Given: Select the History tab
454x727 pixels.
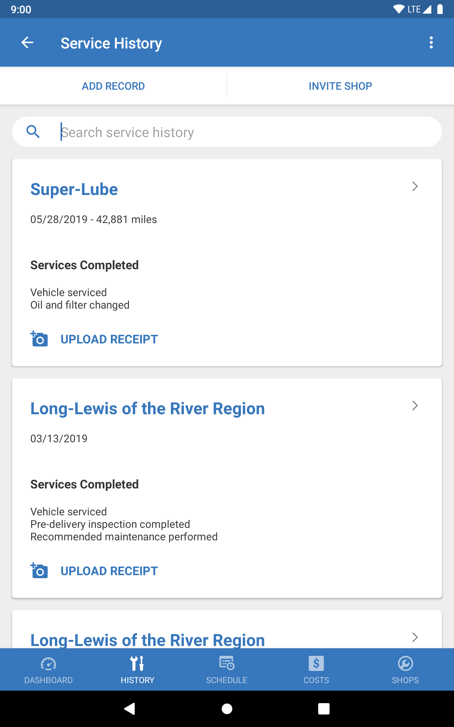Looking at the screenshot, I should (x=137, y=670).
